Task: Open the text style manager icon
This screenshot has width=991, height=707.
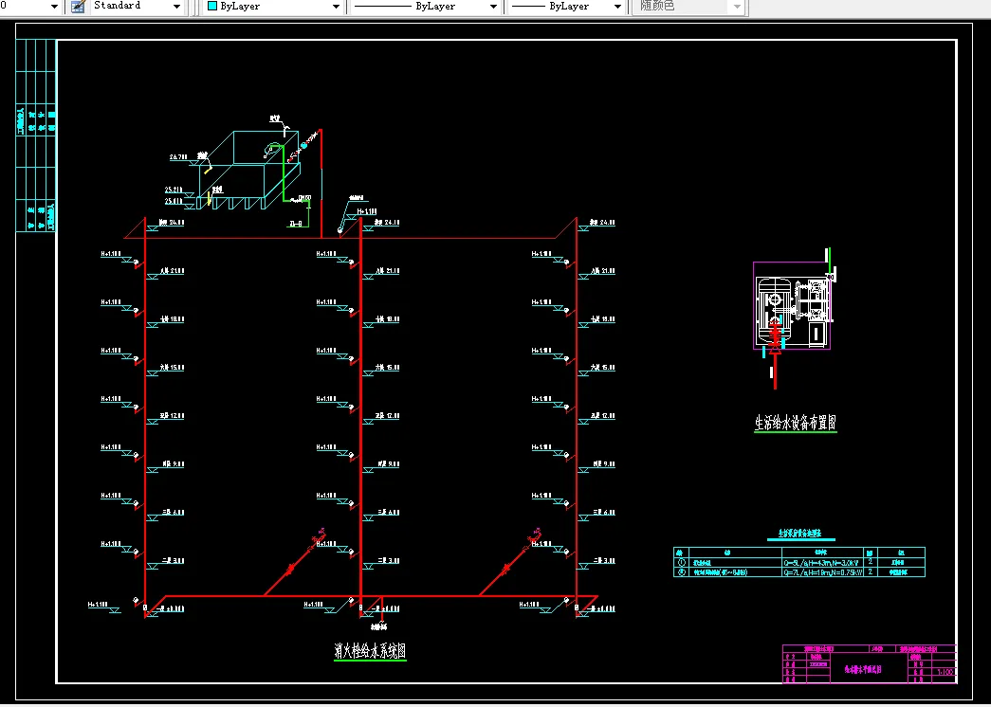Action: [x=78, y=7]
